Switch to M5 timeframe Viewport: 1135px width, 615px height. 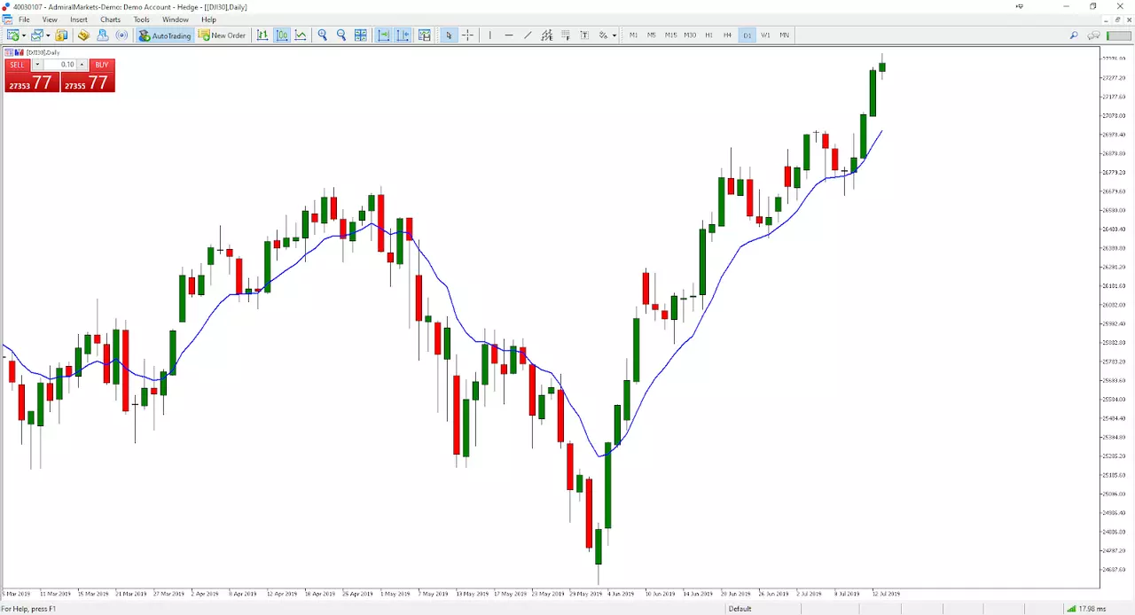click(x=652, y=35)
